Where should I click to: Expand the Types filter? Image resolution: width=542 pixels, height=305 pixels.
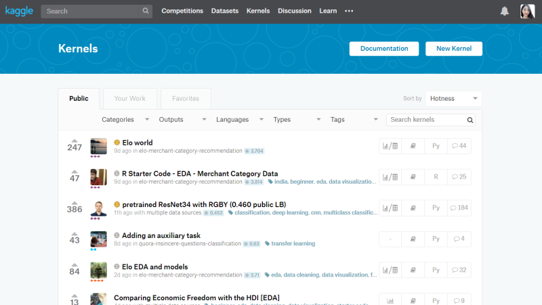[297, 120]
